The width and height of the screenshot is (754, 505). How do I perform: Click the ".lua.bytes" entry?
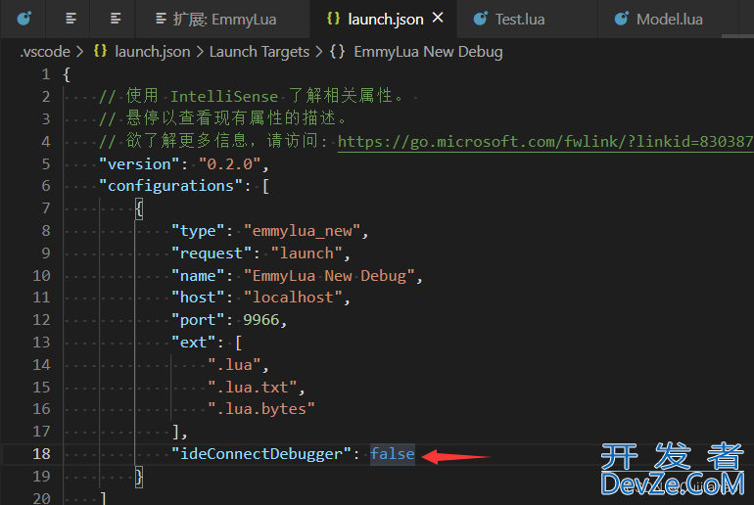click(x=261, y=408)
